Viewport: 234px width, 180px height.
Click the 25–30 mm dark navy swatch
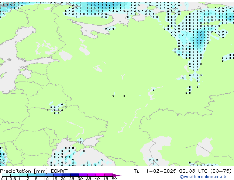[75, 175]
